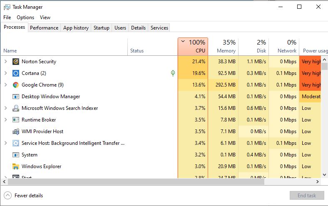328x206 pixels.
Task: Select the Desktop Window Manager row name
Action: pyautogui.click(x=51, y=97)
